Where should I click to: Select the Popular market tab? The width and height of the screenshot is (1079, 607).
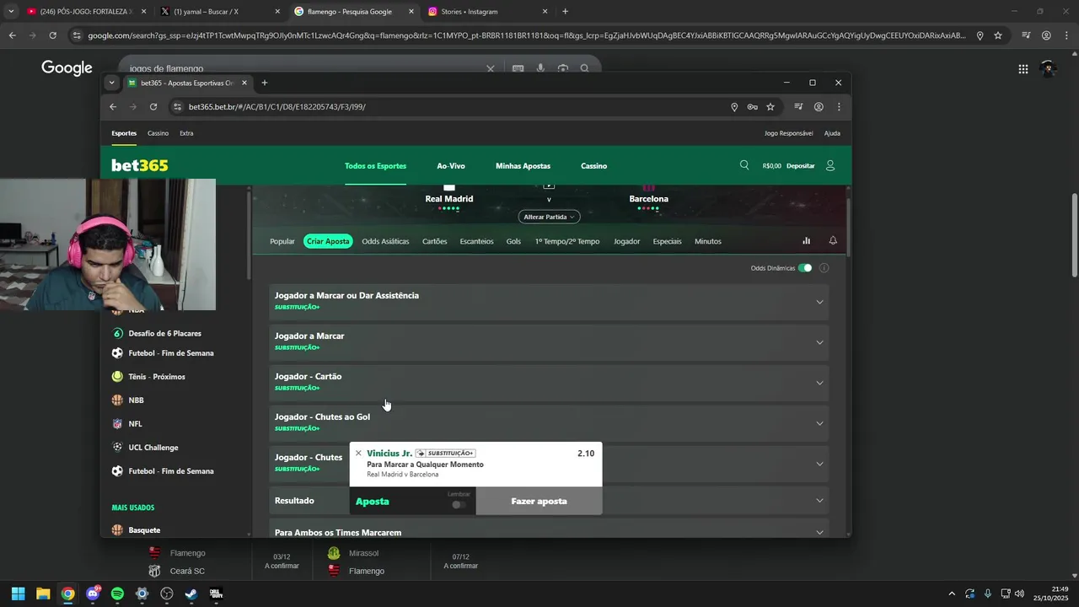(x=282, y=241)
